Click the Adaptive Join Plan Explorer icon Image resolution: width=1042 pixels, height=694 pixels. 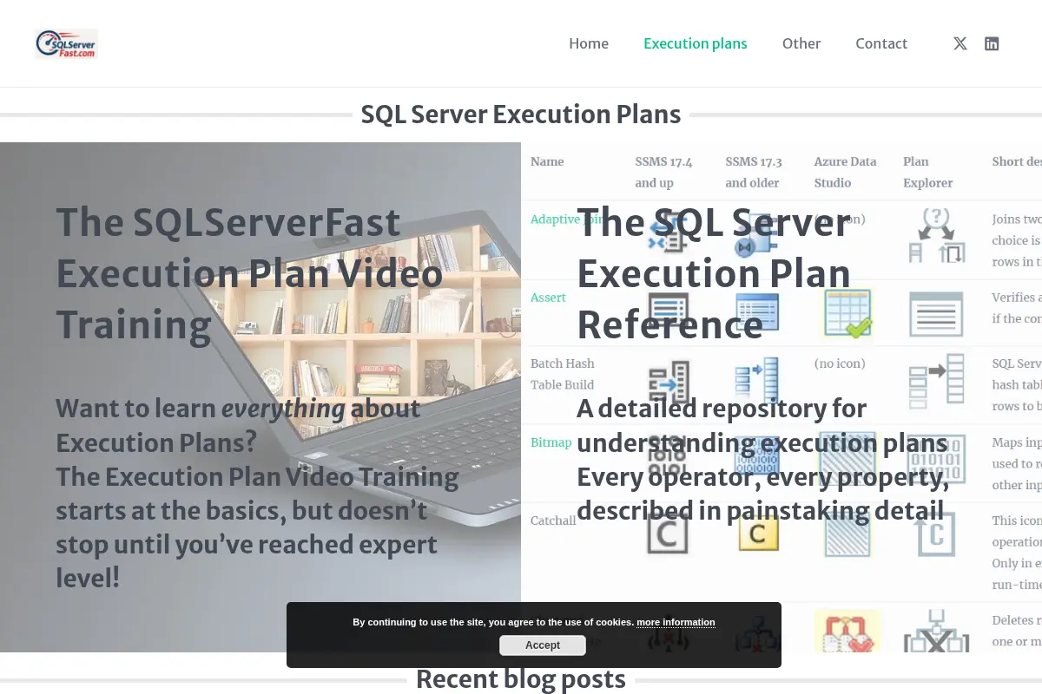point(936,236)
